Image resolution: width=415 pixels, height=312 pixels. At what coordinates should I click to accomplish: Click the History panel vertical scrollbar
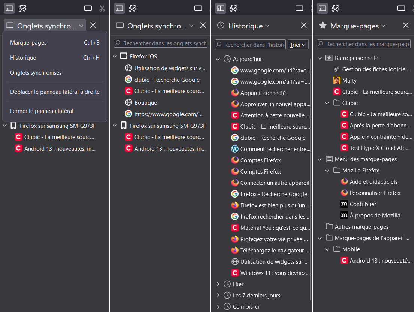[x=310, y=180]
